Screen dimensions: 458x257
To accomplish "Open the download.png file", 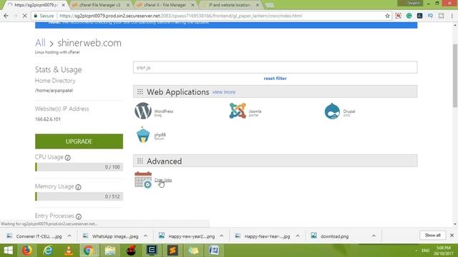I will [x=334, y=236].
